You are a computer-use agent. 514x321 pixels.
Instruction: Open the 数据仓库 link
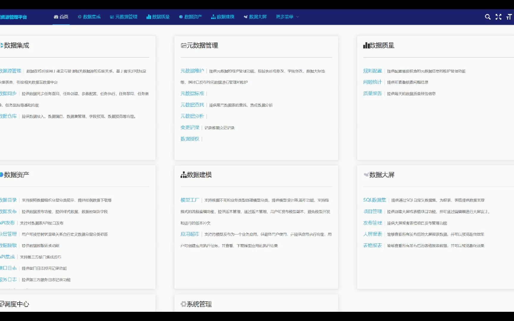8,116
